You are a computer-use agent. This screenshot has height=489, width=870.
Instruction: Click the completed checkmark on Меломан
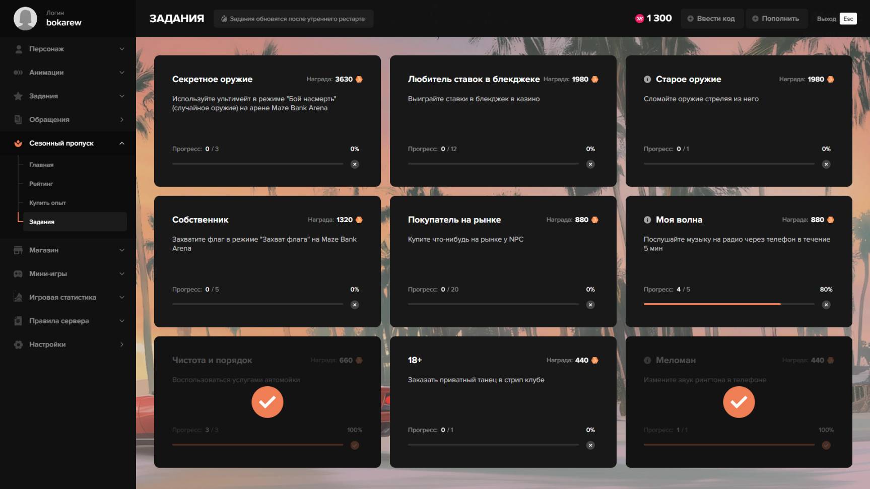point(739,402)
